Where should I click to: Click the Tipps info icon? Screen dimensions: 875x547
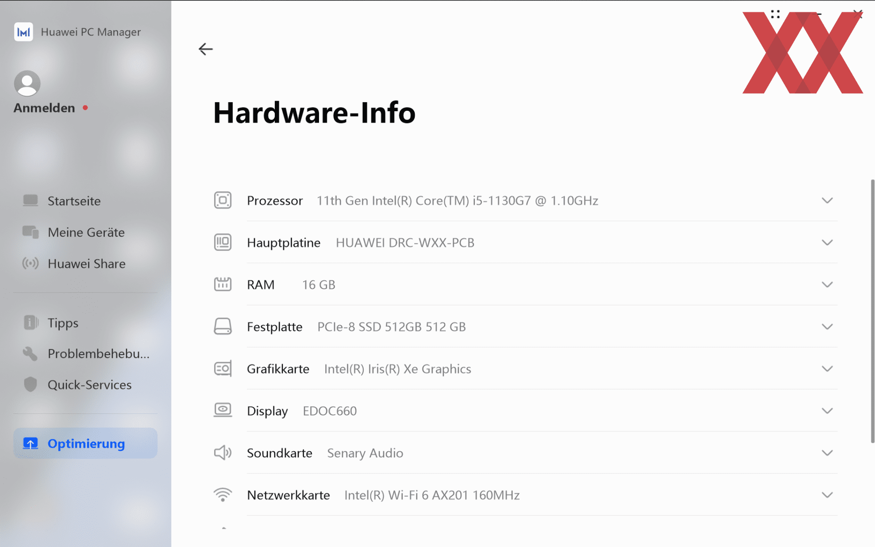pyautogui.click(x=31, y=322)
